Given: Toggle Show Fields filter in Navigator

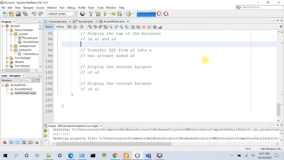Looking at the screenshot, I should [x=11, y=142].
